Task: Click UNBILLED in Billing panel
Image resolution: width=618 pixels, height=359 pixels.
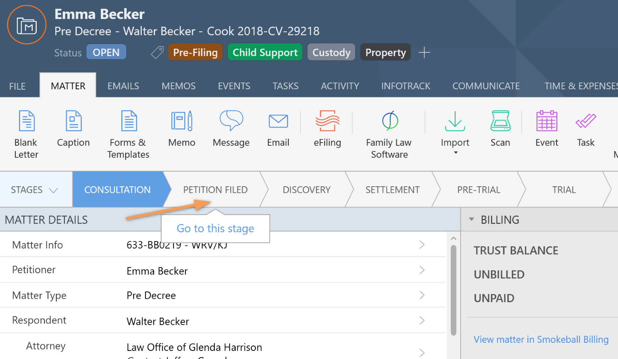Action: click(499, 274)
